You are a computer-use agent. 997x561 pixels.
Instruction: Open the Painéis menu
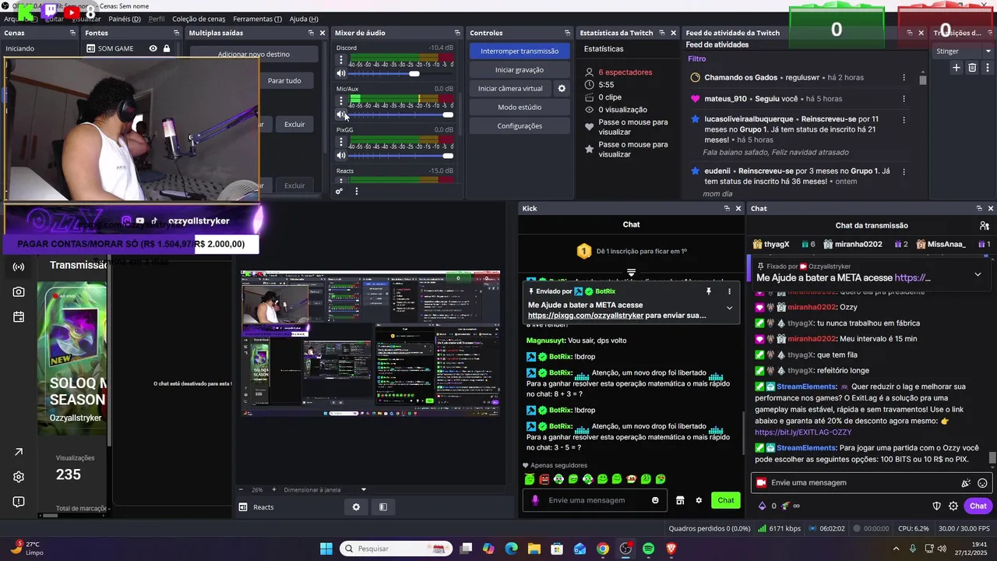pyautogui.click(x=125, y=19)
